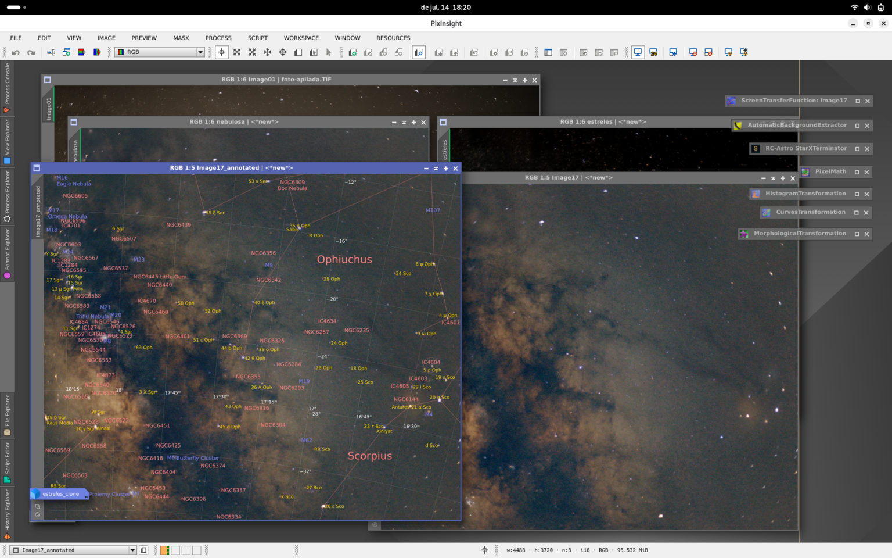Click the Wi-Fi indicator in top bar
This screenshot has width=892, height=558.
point(854,8)
